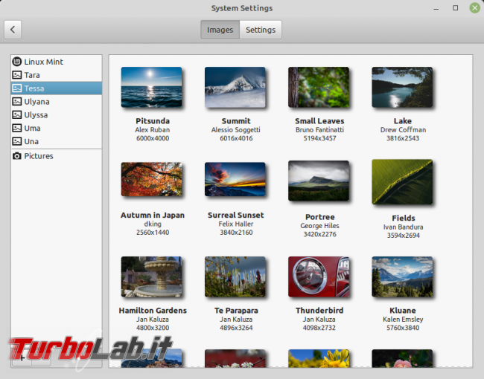Click the author name Ivan Bandura
This screenshot has width=484, height=379.
pos(403,227)
